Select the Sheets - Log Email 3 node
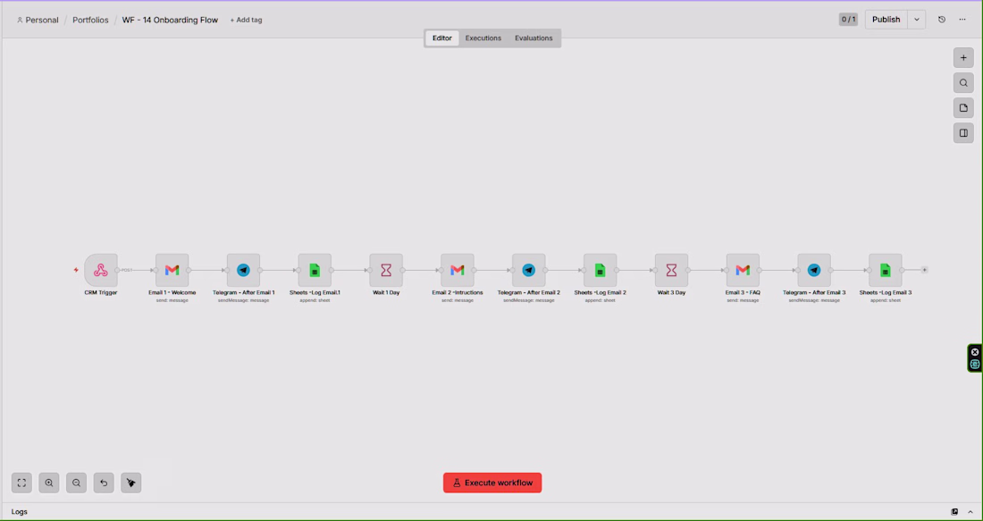The height and width of the screenshot is (521, 983). pyautogui.click(x=886, y=270)
